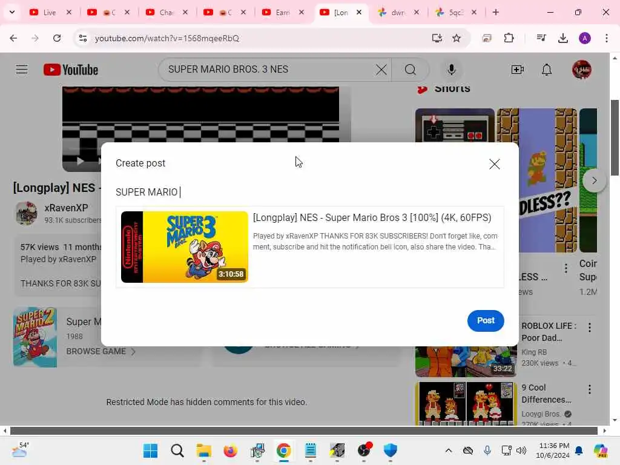Click the xRavenXP channel avatar
This screenshot has height=465, width=620.
[x=27, y=213]
